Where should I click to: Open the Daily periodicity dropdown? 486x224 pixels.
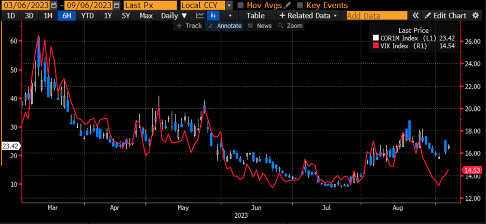(x=174, y=16)
